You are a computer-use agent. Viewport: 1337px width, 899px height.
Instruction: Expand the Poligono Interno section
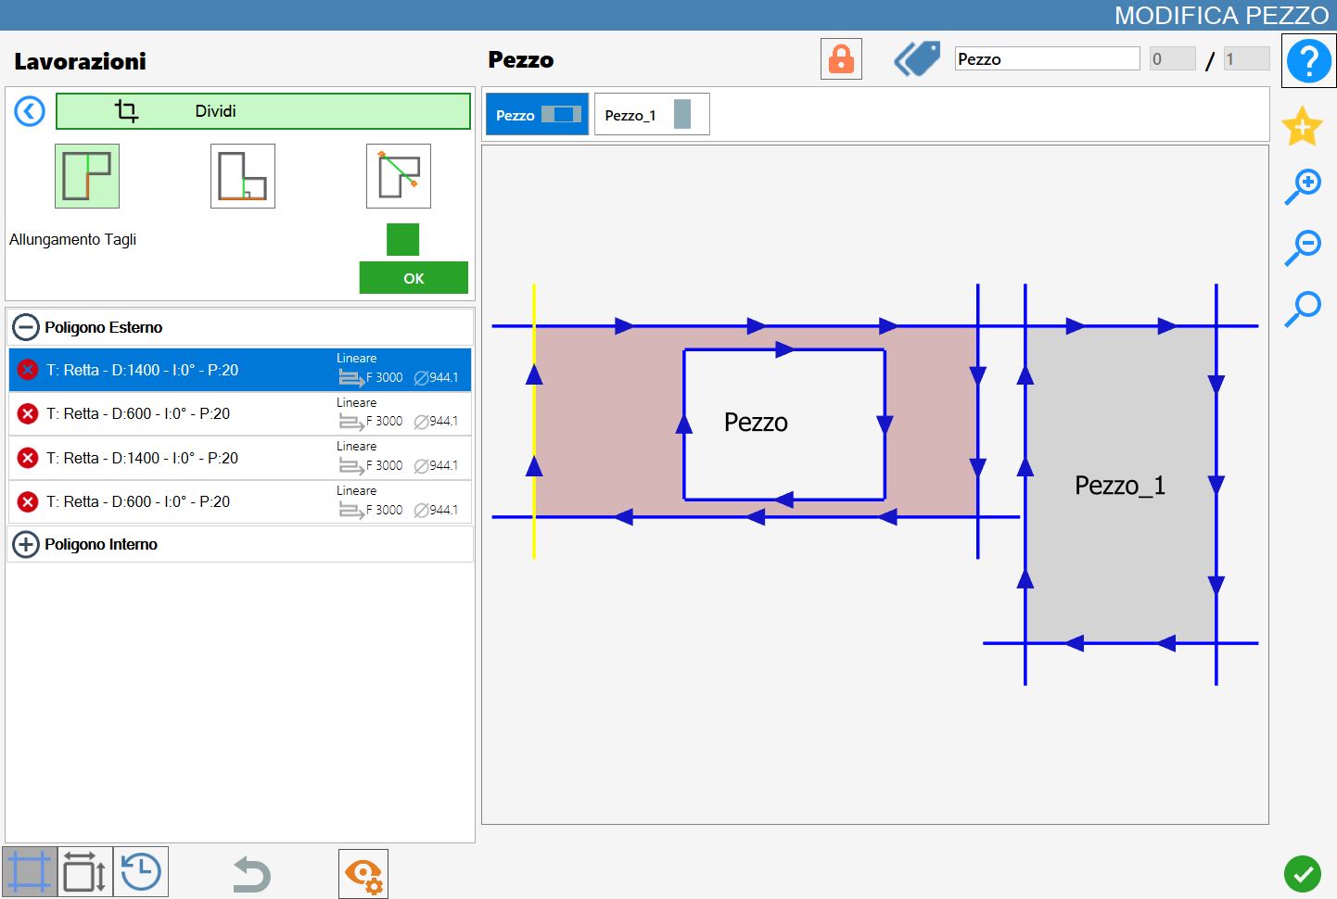pos(26,544)
